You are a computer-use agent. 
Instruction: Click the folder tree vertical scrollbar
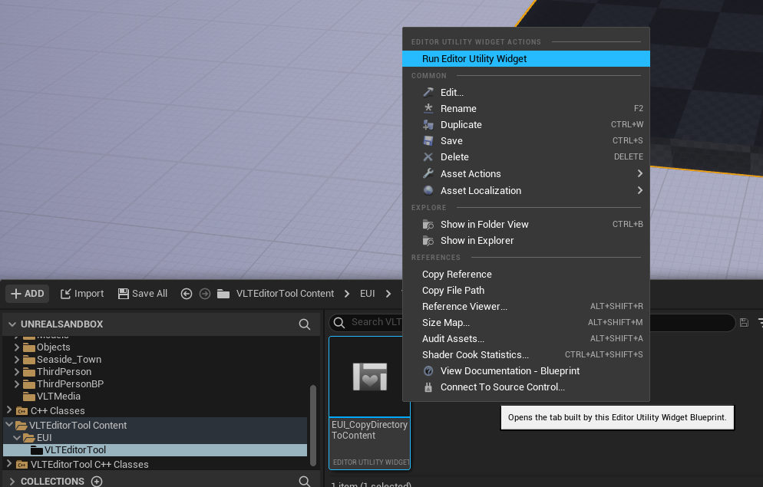(313, 426)
